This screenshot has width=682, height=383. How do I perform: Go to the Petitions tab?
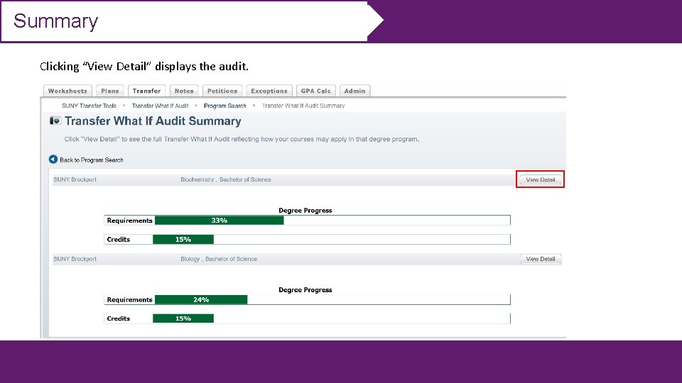pyautogui.click(x=222, y=91)
